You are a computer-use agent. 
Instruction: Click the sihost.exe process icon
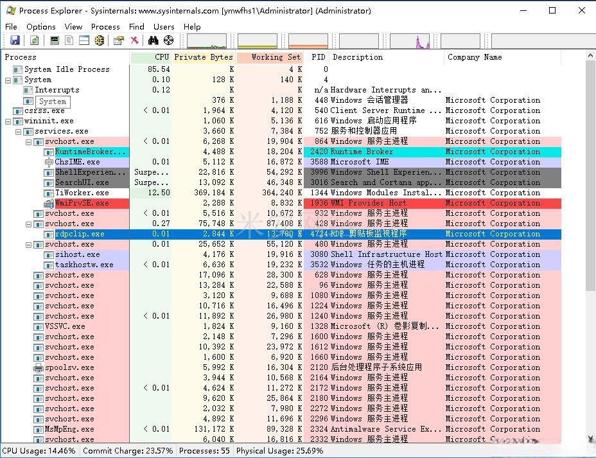tap(49, 254)
